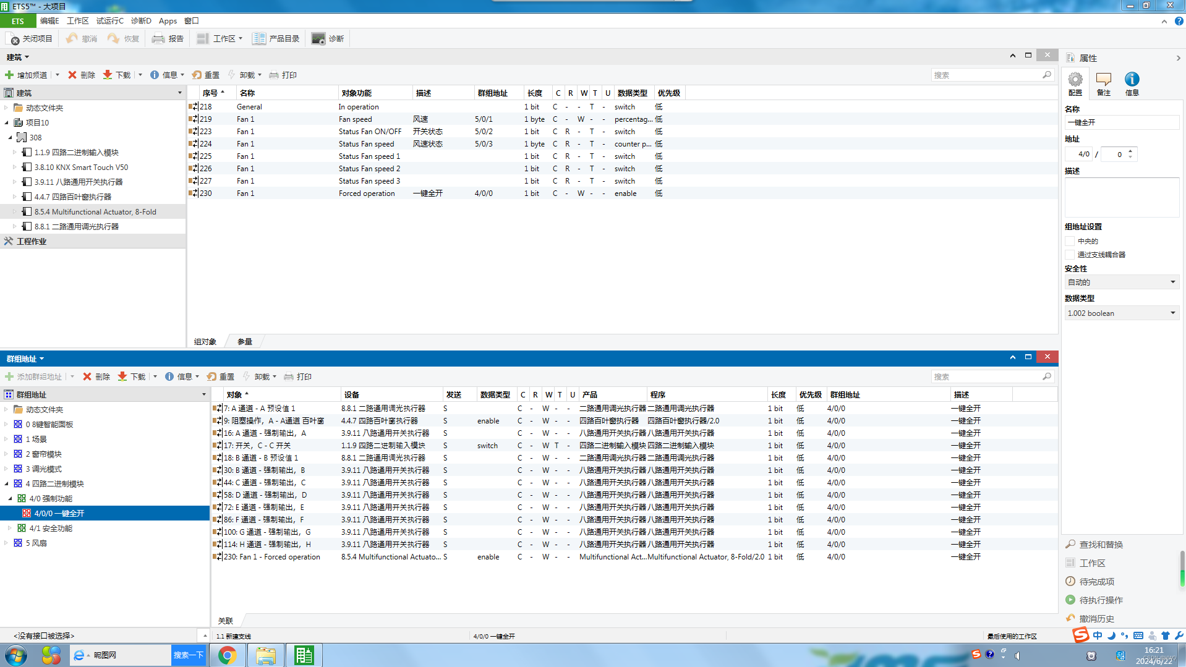Click the 诊断 diagnostics toolbar icon

pyautogui.click(x=318, y=39)
